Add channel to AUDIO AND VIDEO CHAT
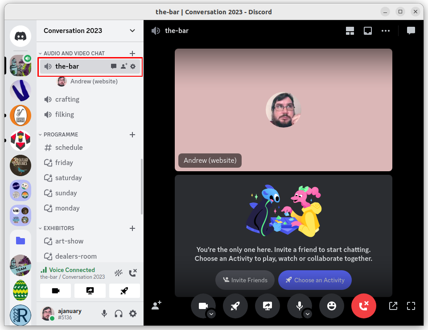 (132, 54)
